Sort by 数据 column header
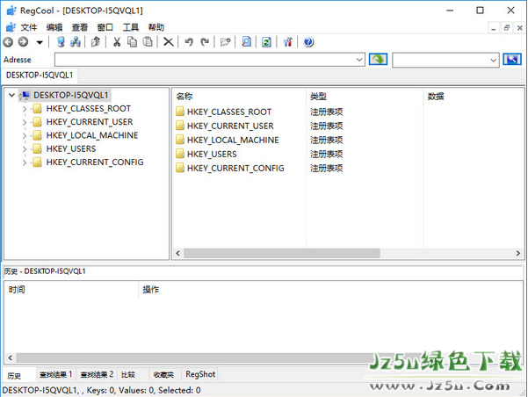 click(474, 97)
